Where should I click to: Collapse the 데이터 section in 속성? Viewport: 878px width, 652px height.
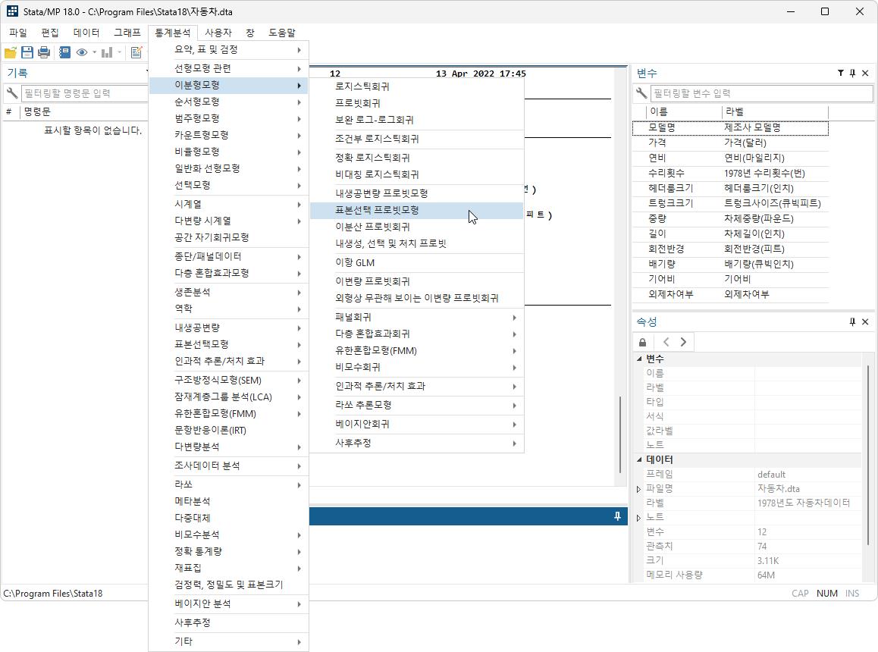(x=639, y=459)
